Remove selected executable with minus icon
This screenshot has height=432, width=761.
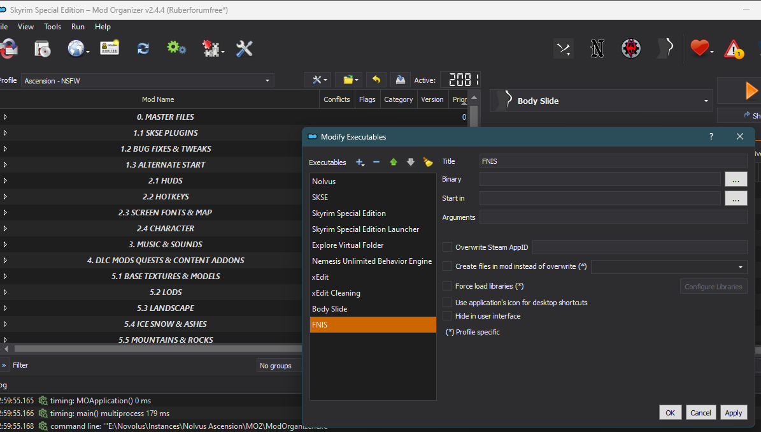point(376,162)
